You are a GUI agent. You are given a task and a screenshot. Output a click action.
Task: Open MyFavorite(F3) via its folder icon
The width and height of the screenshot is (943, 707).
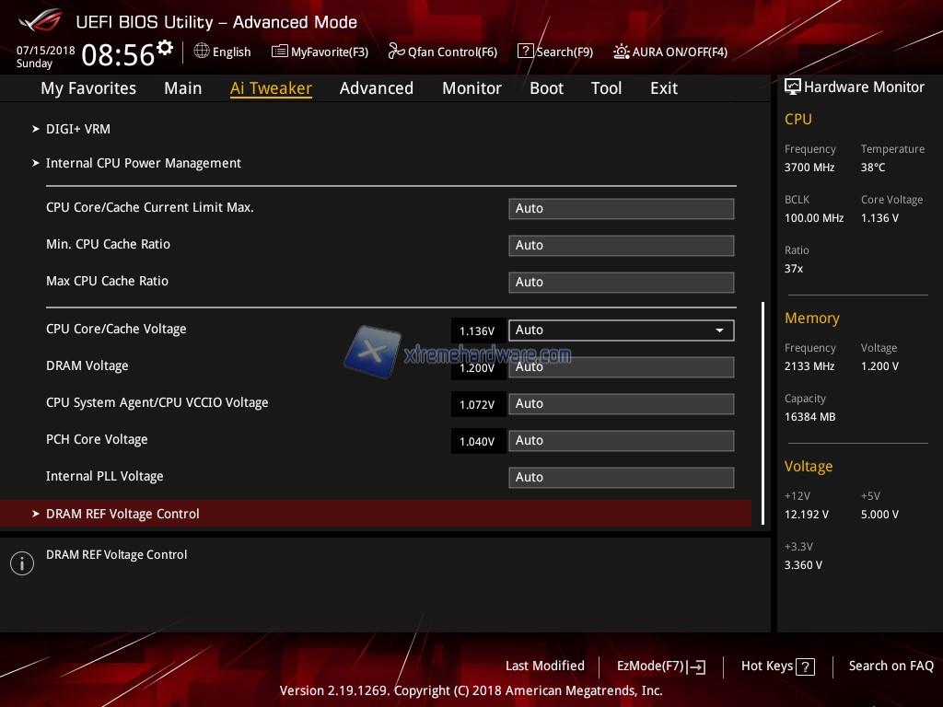(280, 52)
